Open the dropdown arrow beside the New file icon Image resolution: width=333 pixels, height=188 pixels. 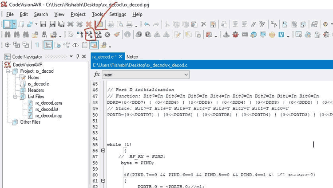point(14,24)
